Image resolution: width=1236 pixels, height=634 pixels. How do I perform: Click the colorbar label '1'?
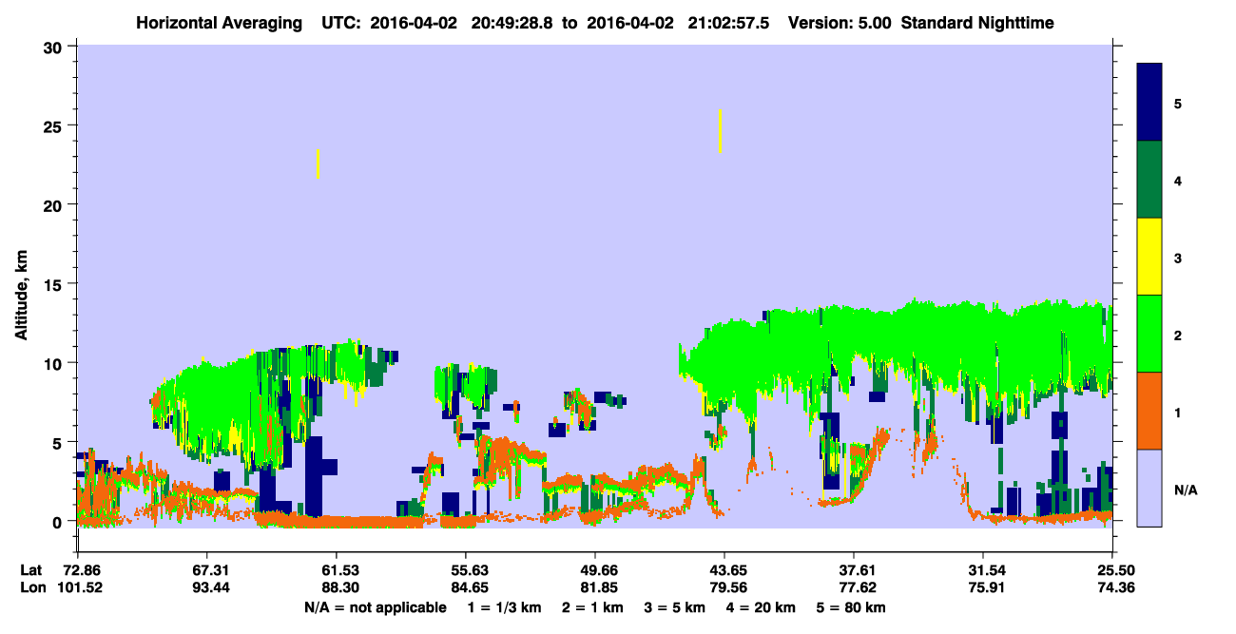pyautogui.click(x=1178, y=413)
